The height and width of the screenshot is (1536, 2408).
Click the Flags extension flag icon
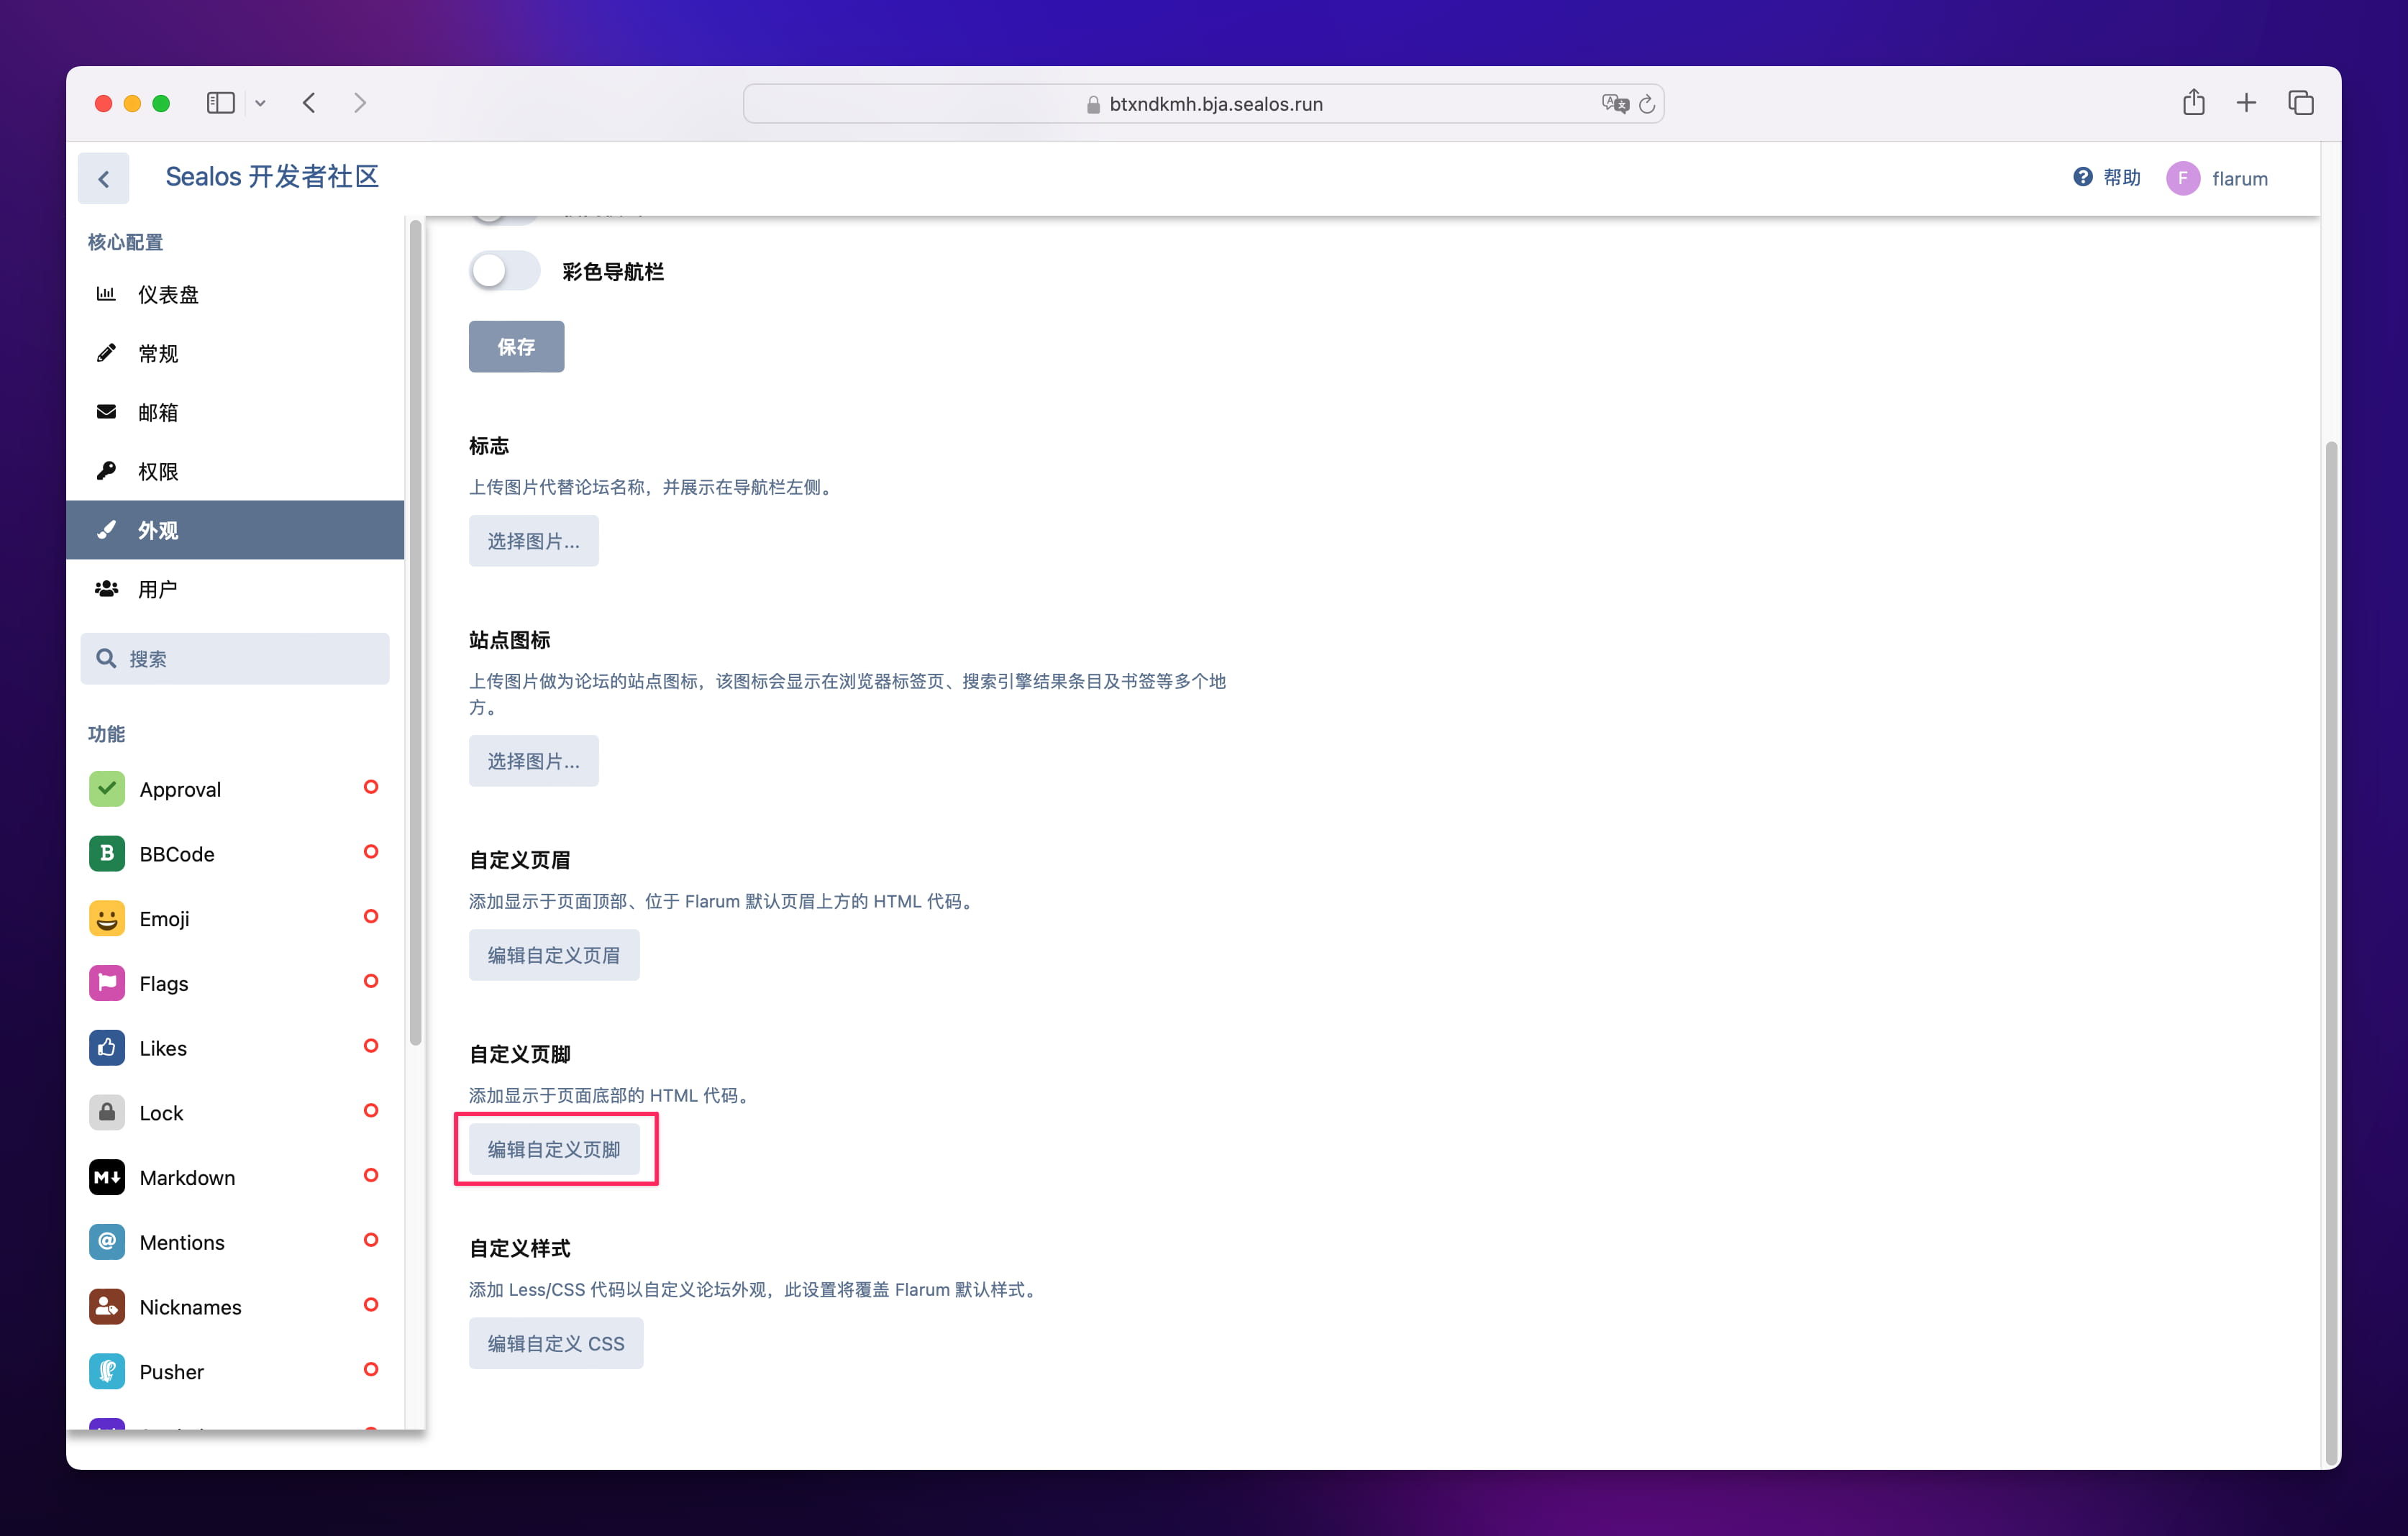click(107, 982)
